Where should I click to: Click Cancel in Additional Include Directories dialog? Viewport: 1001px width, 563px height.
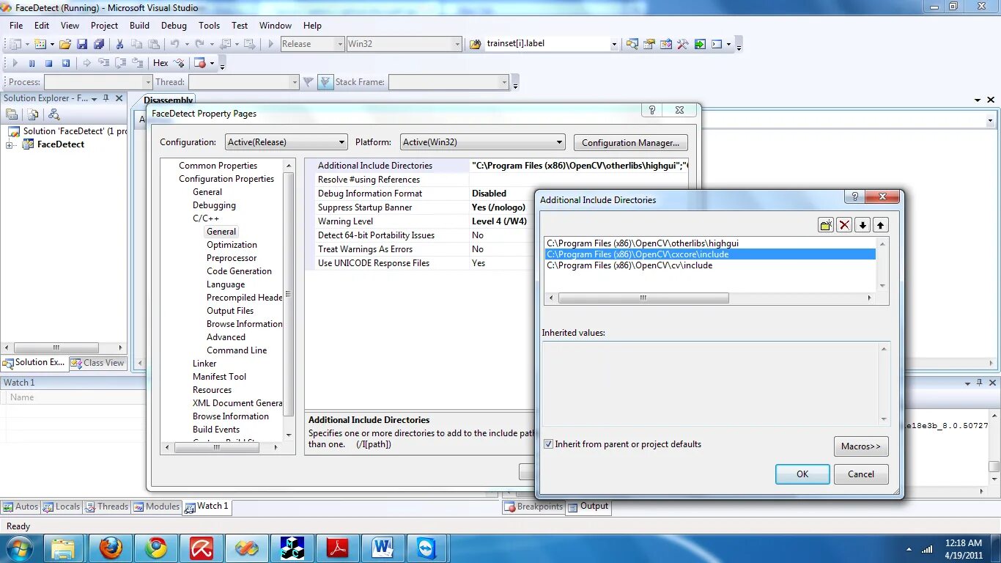(861, 474)
